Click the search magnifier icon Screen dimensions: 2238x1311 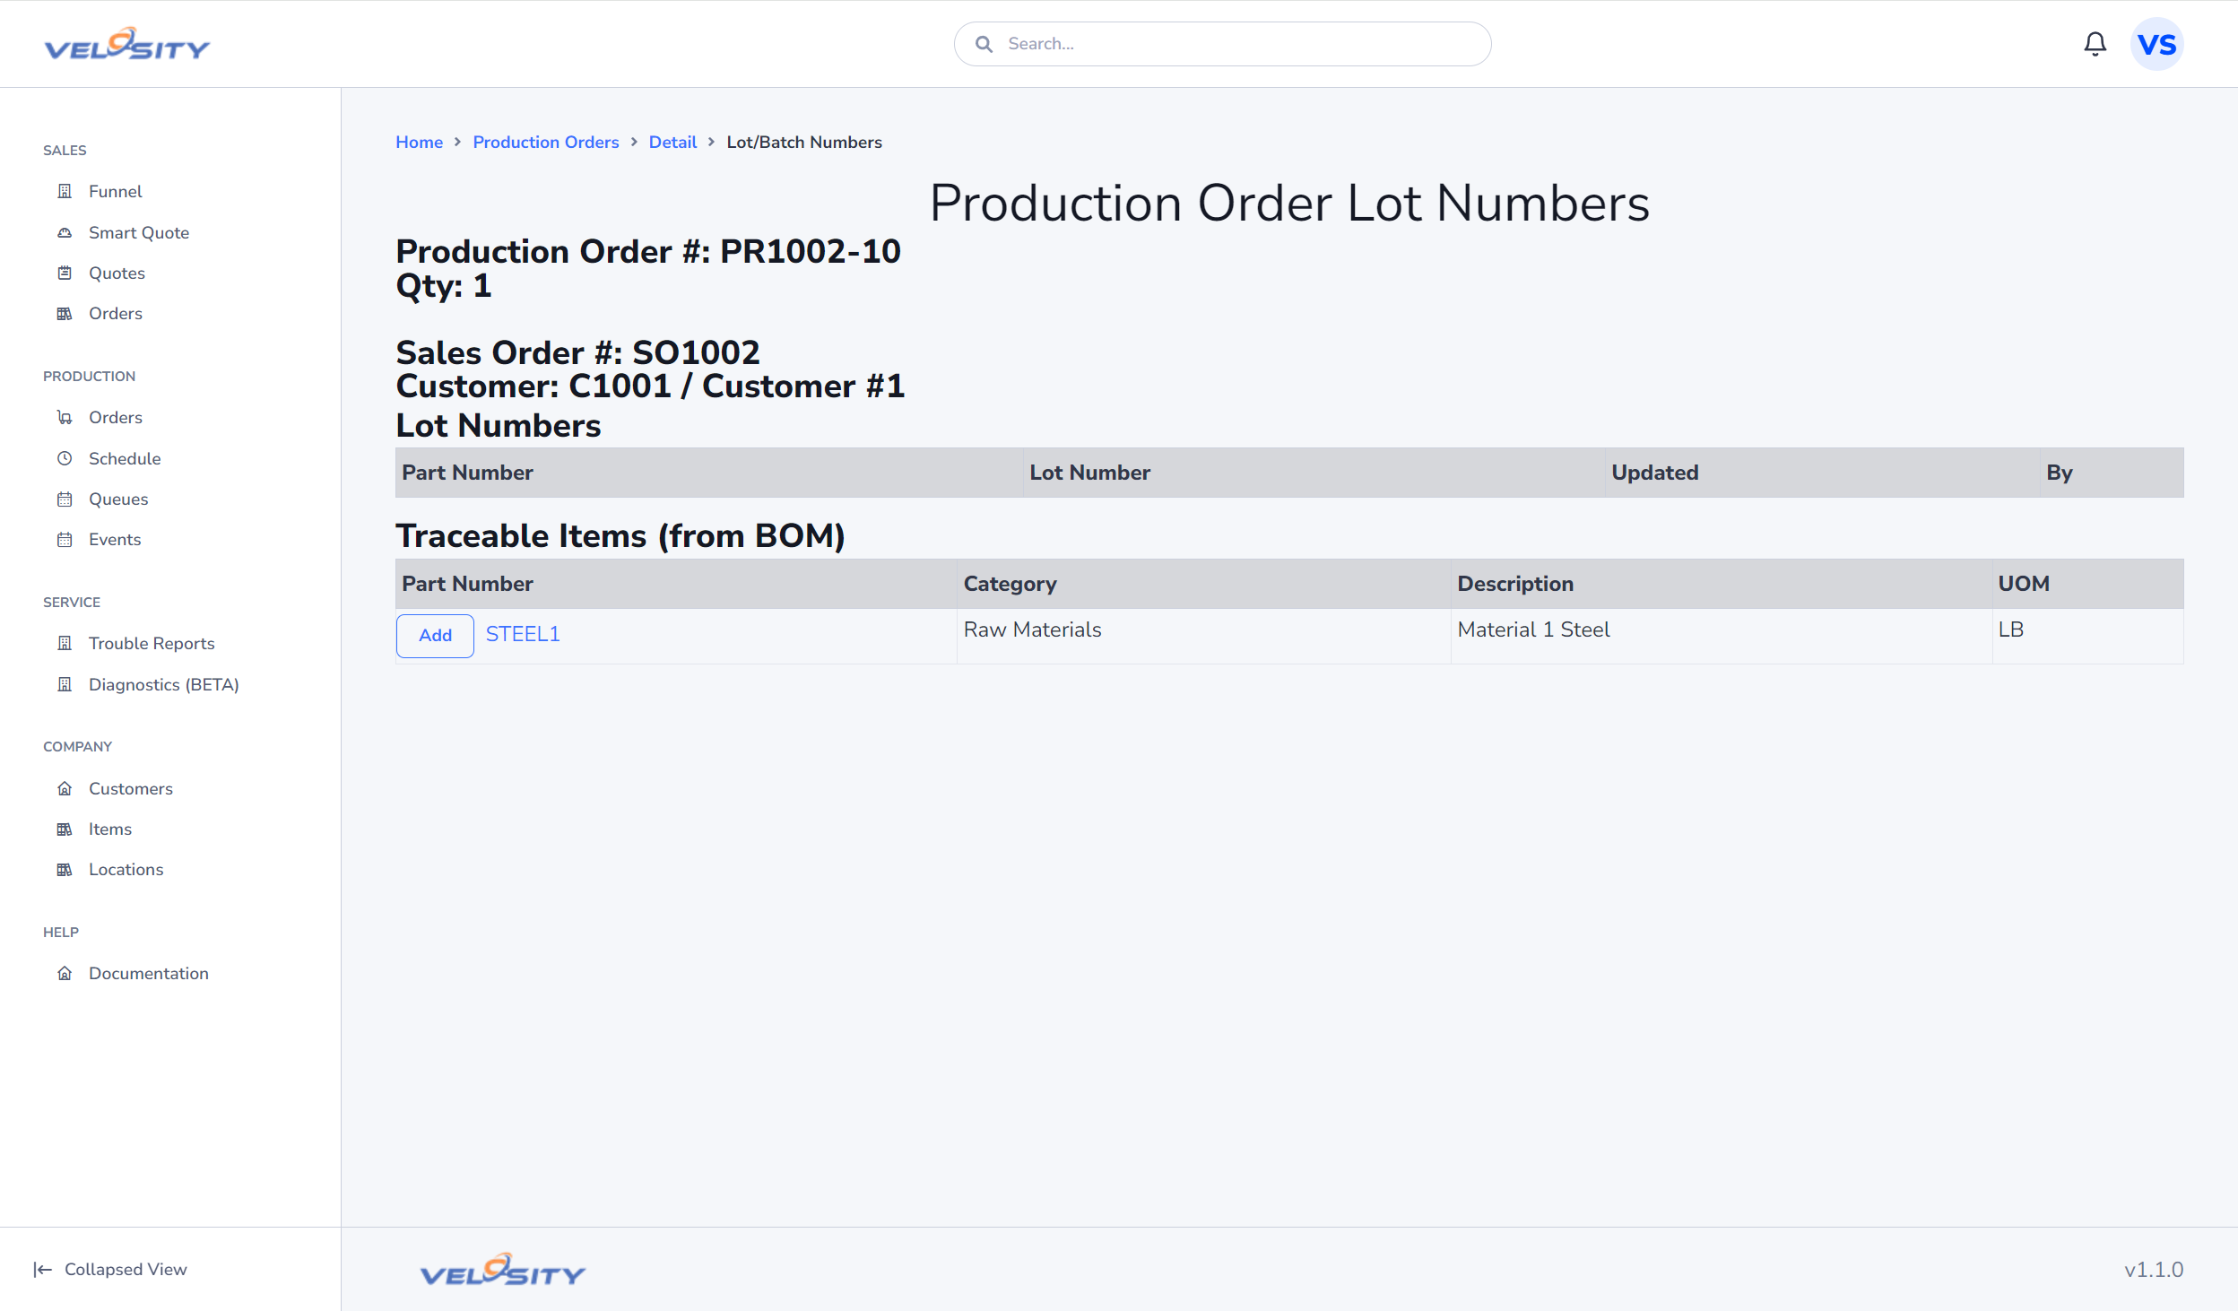[984, 44]
